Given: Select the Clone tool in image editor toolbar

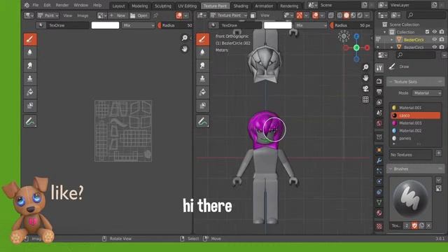Looking at the screenshot, I should [x=30, y=79].
